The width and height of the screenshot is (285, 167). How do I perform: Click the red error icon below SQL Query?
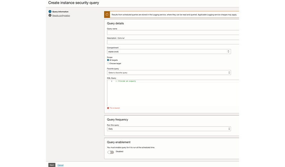[108, 108]
